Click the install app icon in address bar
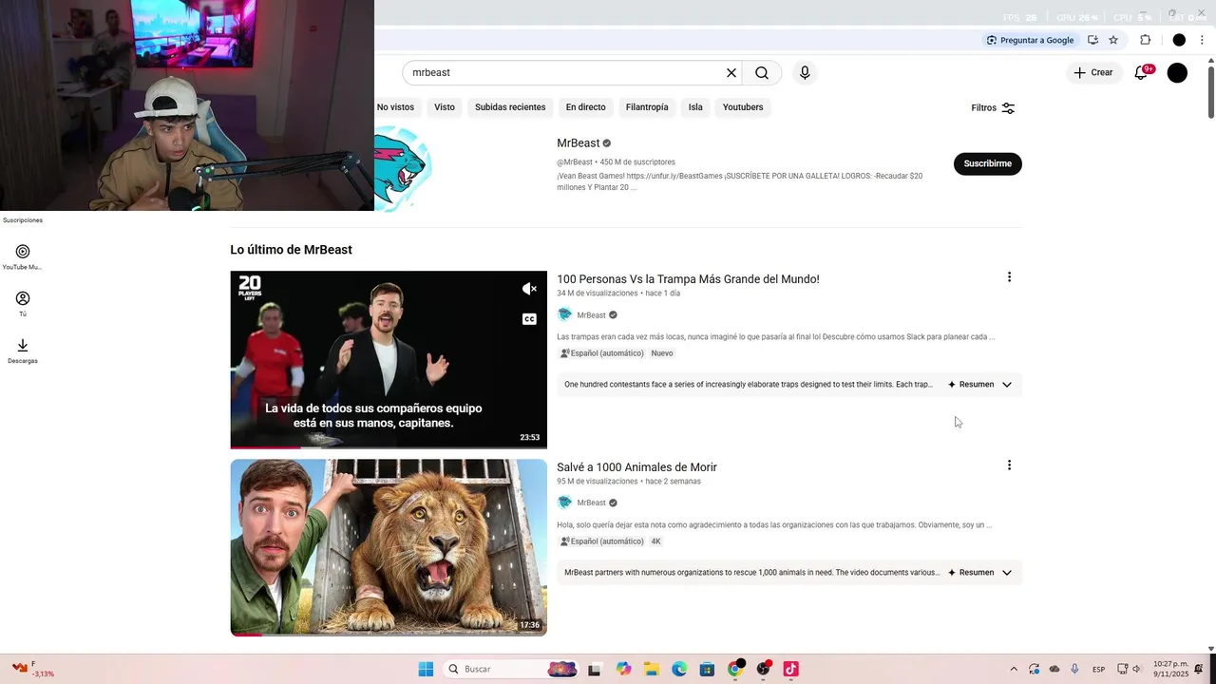Image resolution: width=1216 pixels, height=684 pixels. point(1092,40)
